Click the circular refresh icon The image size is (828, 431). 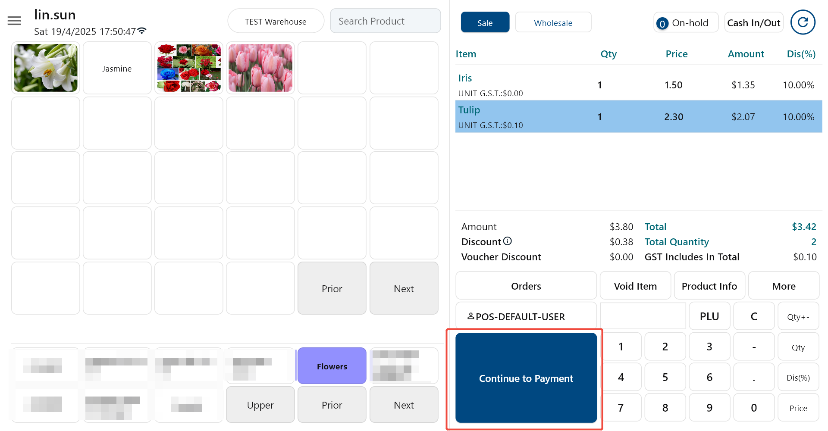click(803, 22)
